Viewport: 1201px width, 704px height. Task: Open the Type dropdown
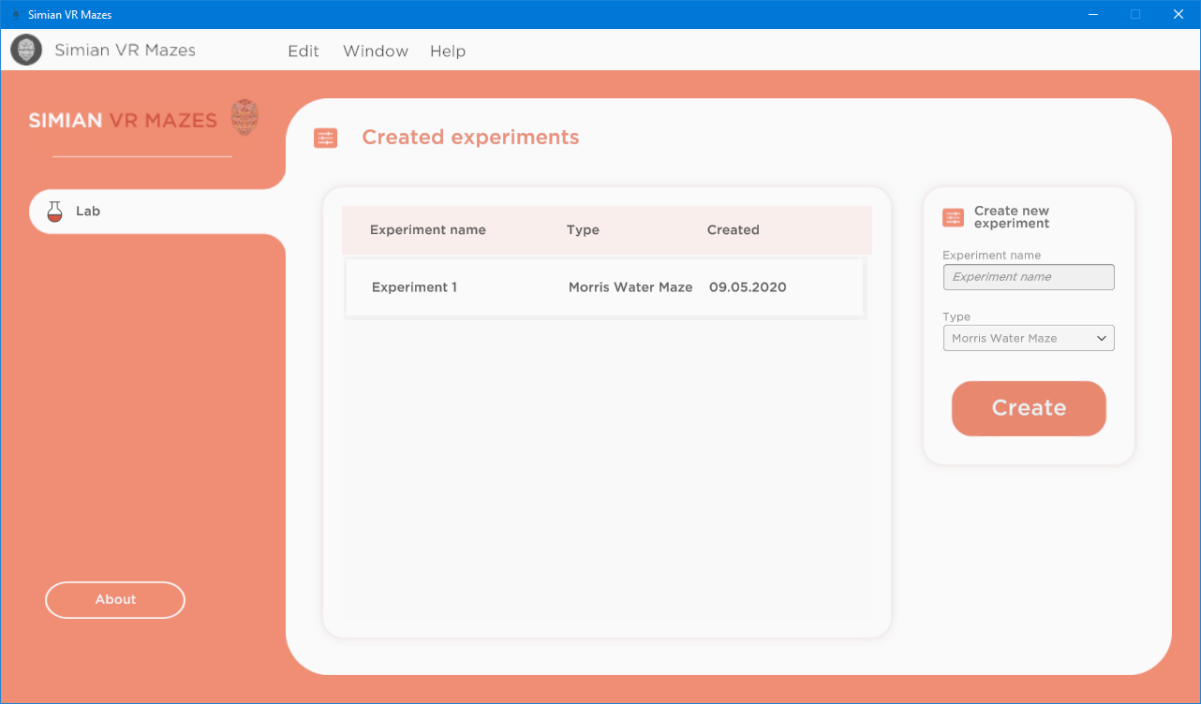pos(1029,338)
